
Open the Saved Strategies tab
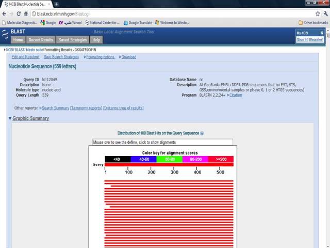(73, 40)
